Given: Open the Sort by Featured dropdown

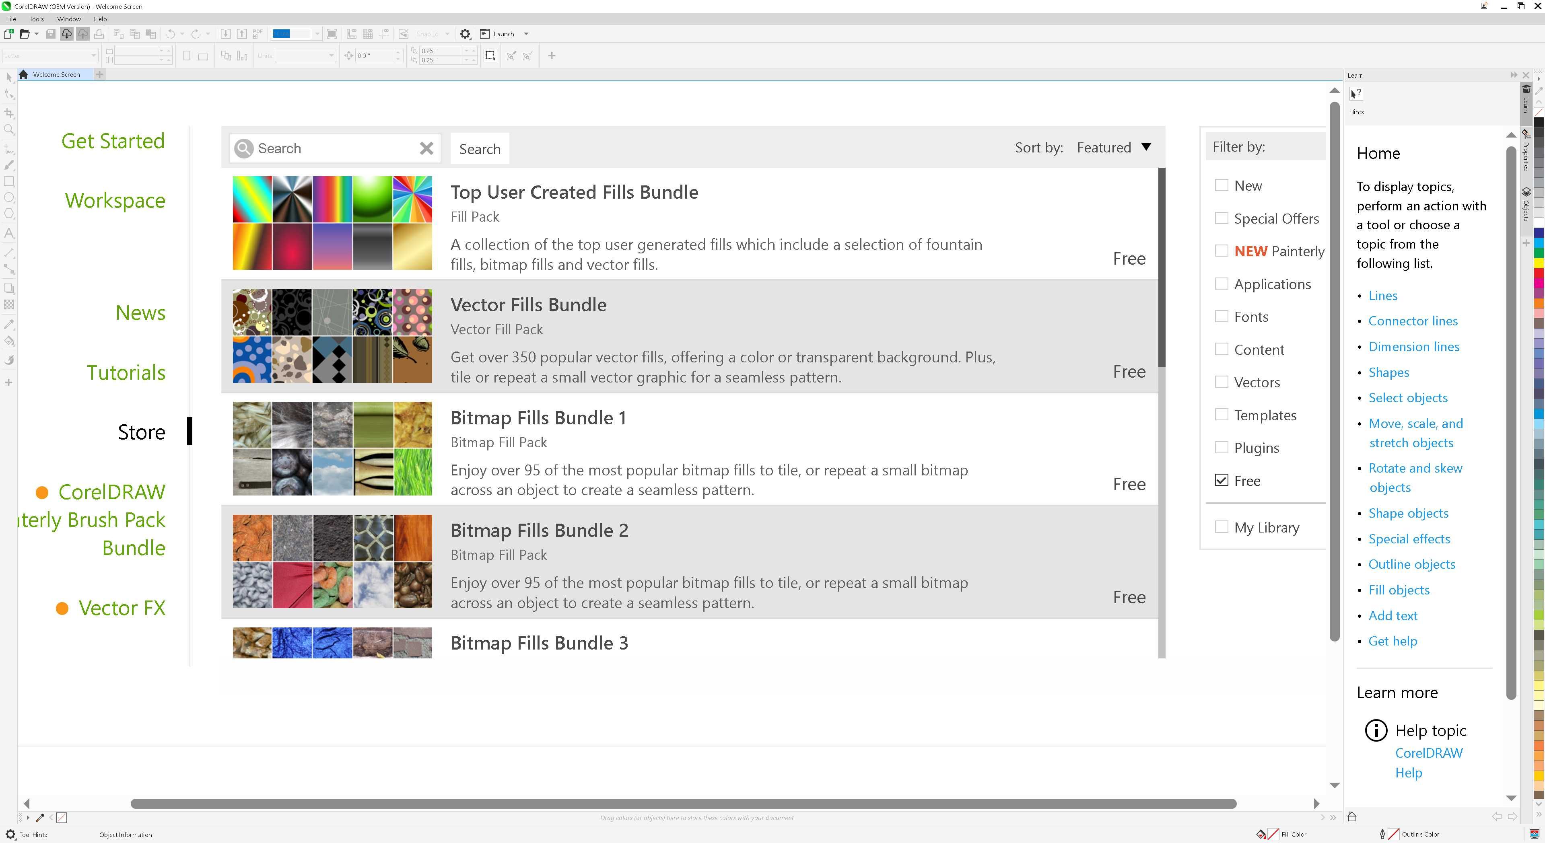Looking at the screenshot, I should (1114, 148).
